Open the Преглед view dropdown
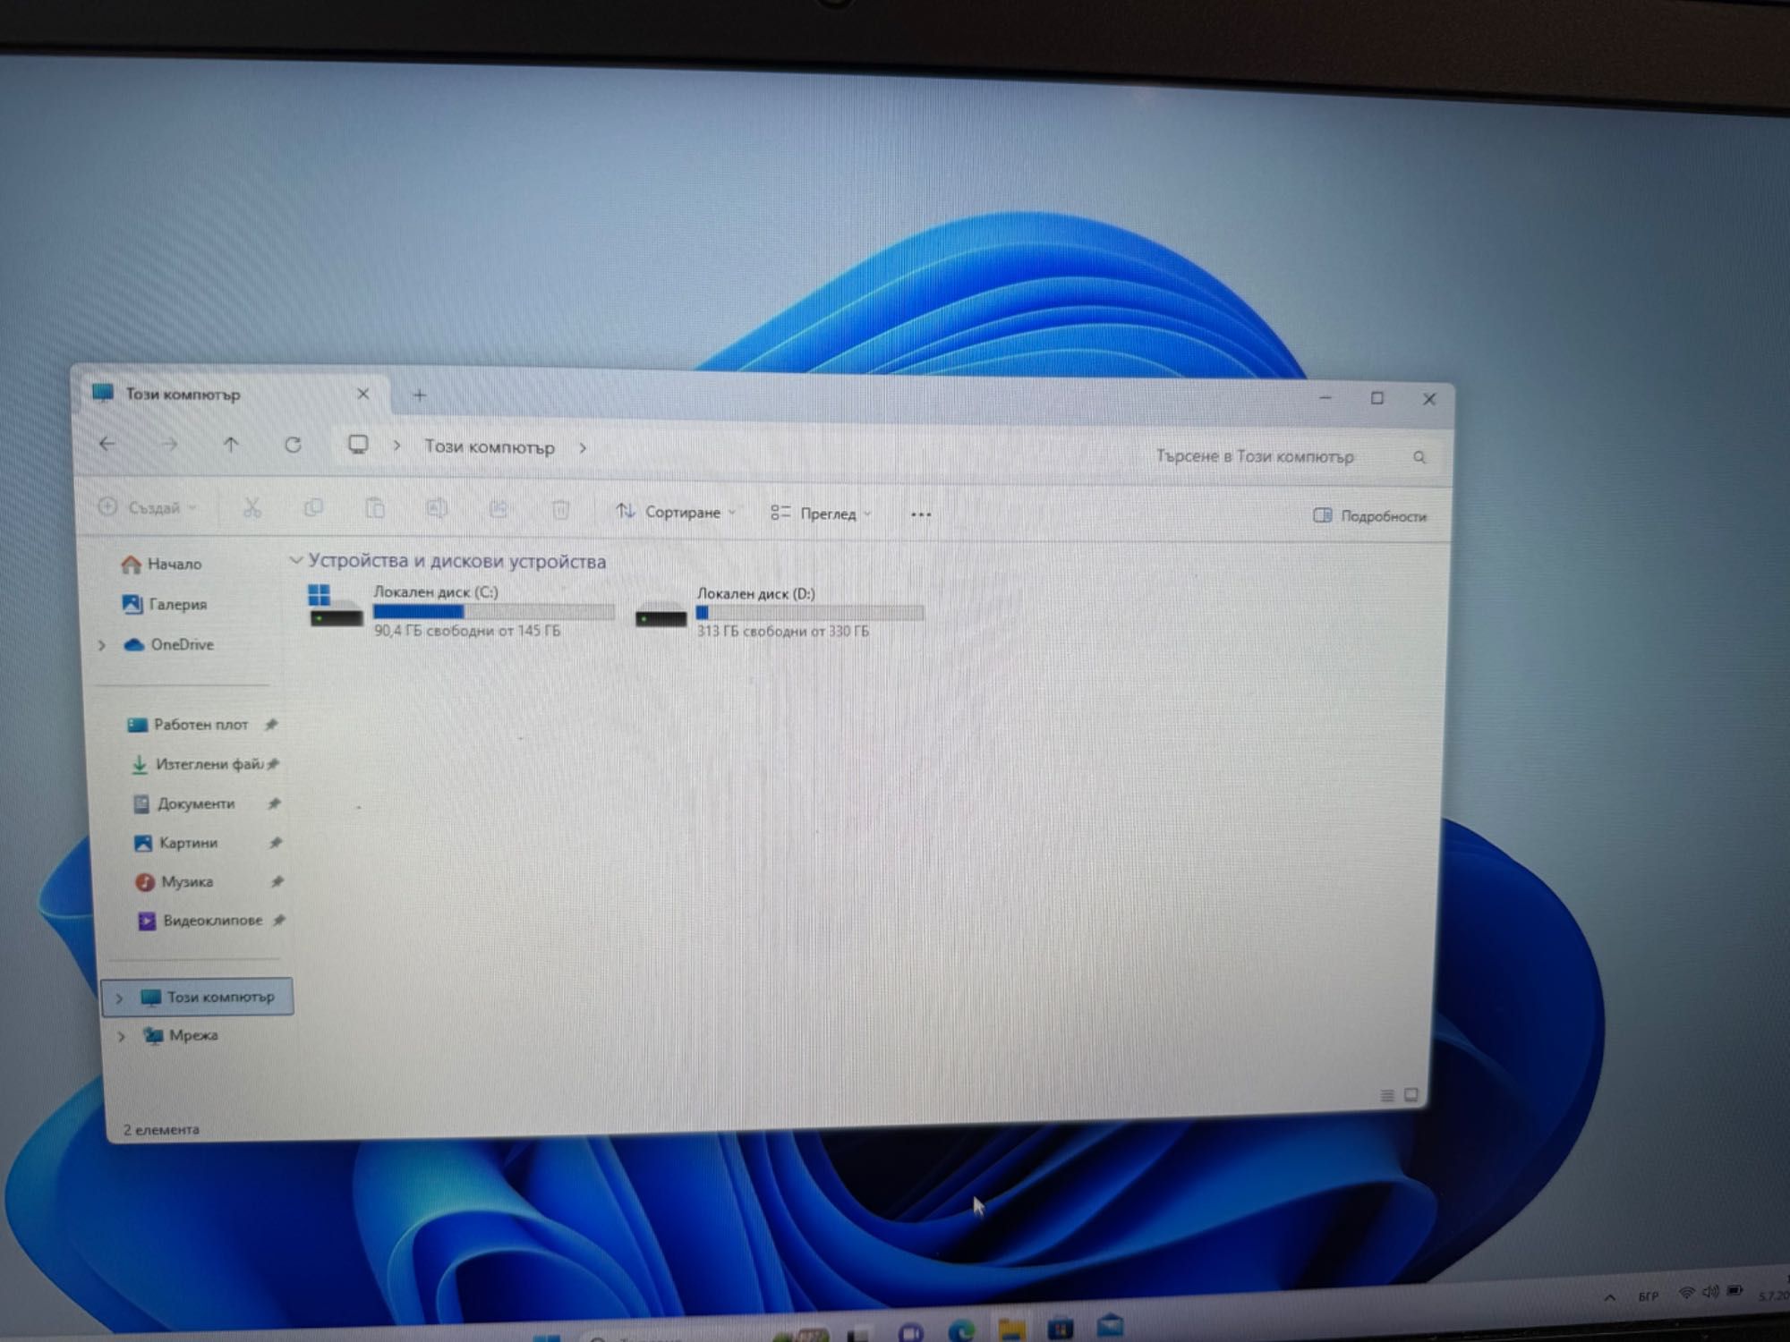 [x=821, y=514]
